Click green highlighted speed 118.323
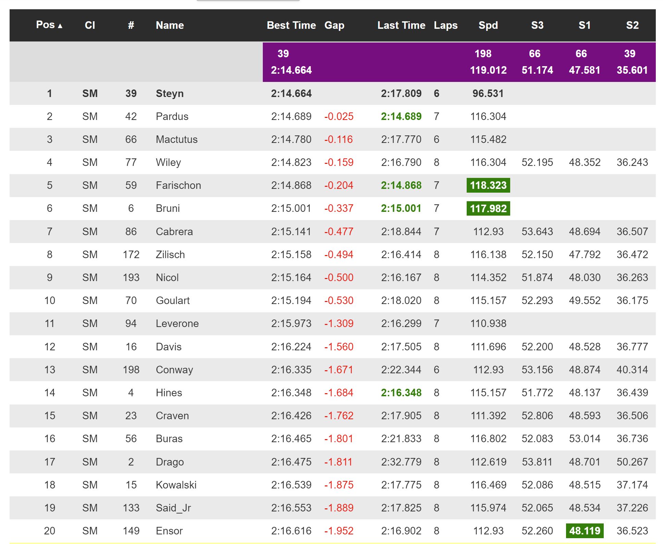Viewport: 663px width, 544px height. (x=488, y=185)
